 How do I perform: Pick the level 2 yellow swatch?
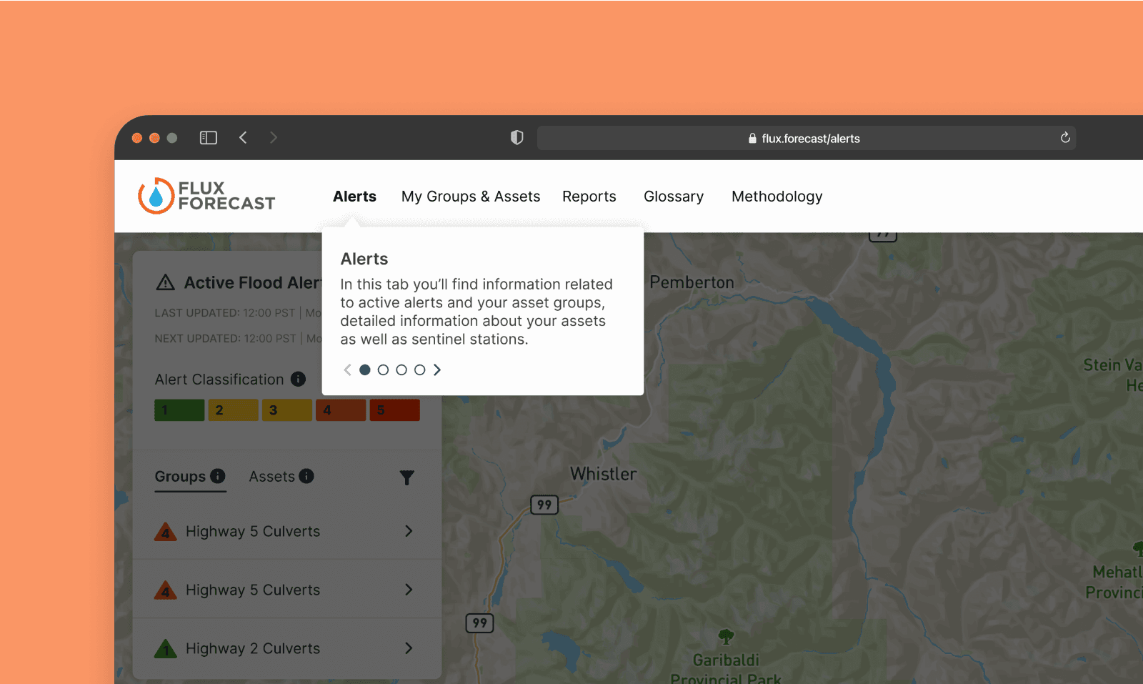pyautogui.click(x=233, y=410)
